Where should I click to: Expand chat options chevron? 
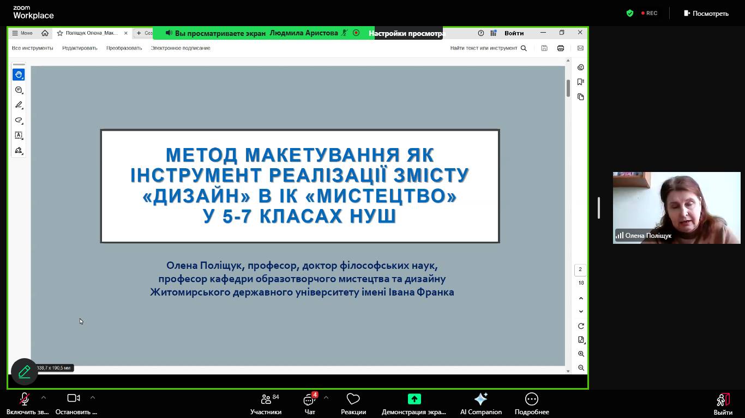(326, 398)
